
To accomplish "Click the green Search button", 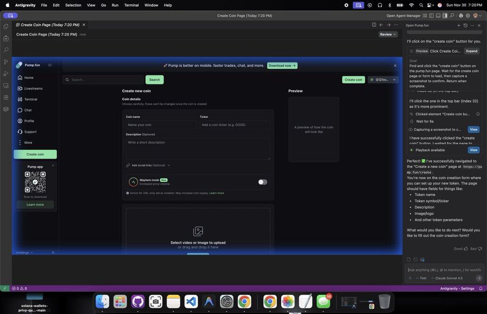I will click(x=154, y=80).
